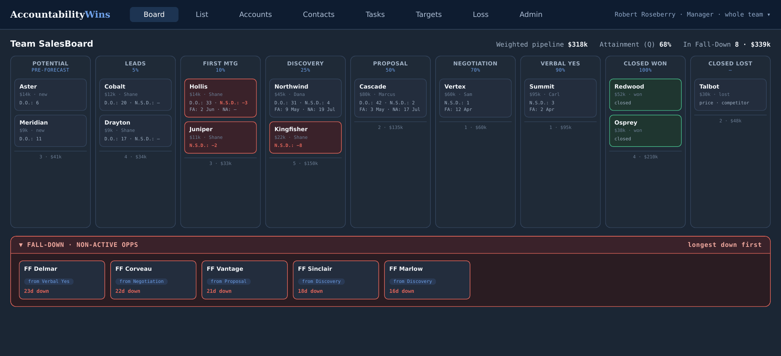The width and height of the screenshot is (781, 356).
Task: Click the Attainment (Q) 68% metric
Action: (x=635, y=44)
